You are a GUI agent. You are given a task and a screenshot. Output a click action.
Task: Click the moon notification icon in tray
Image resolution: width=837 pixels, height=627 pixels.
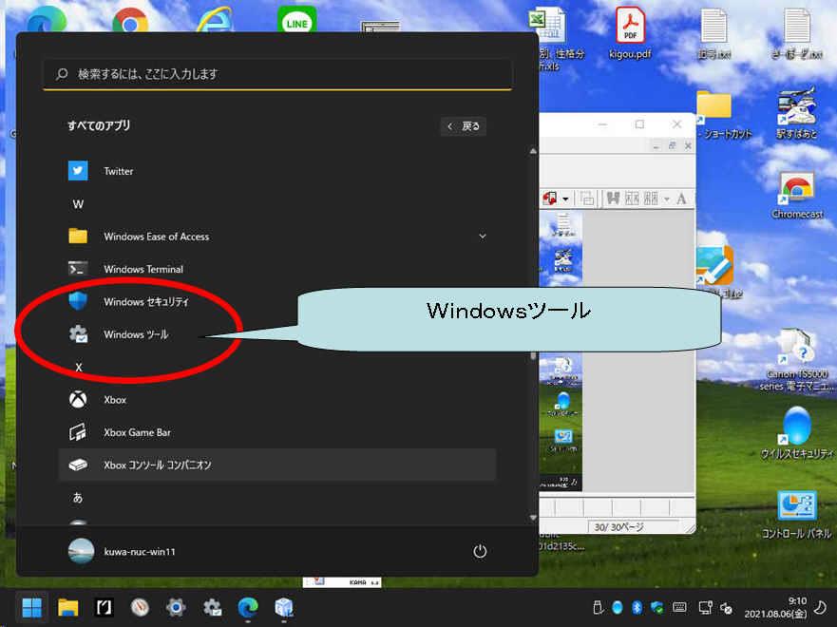pyautogui.click(x=821, y=607)
